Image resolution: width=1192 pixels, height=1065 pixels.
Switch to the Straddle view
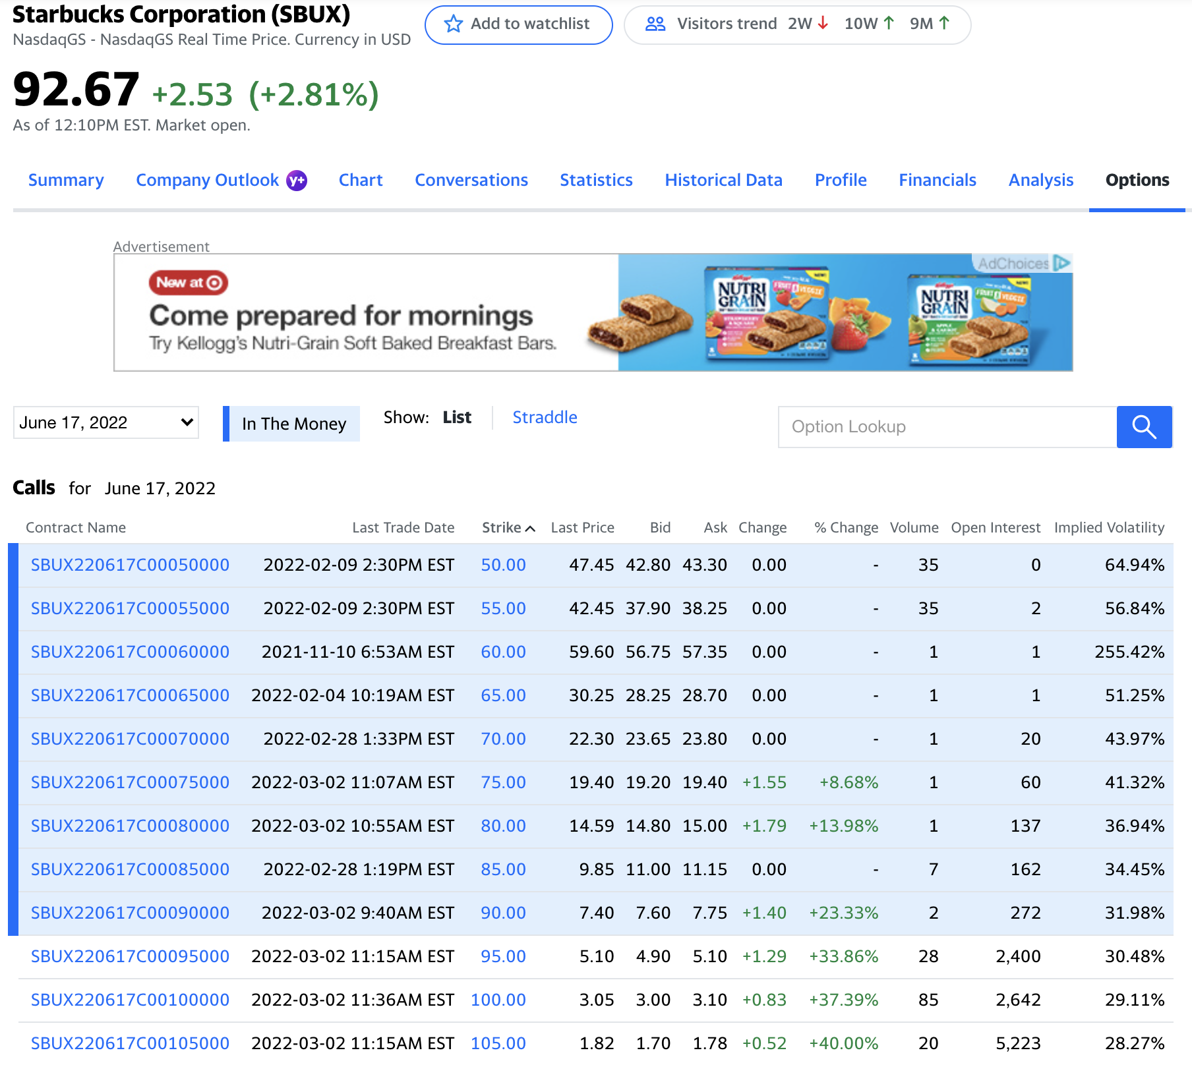pos(545,417)
